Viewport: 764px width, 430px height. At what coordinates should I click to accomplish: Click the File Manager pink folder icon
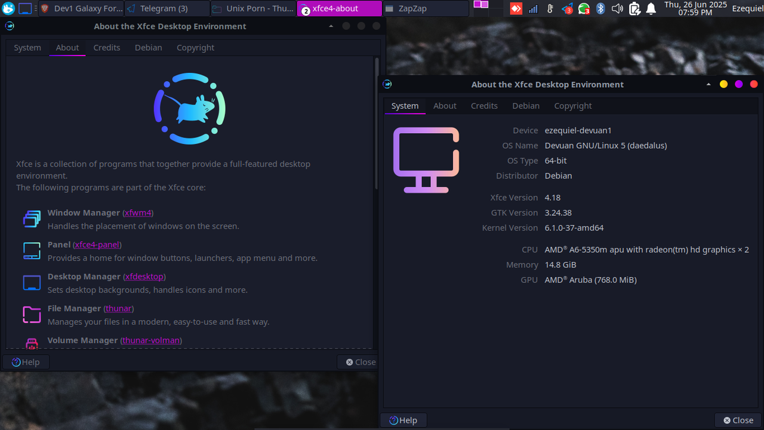[32, 315]
